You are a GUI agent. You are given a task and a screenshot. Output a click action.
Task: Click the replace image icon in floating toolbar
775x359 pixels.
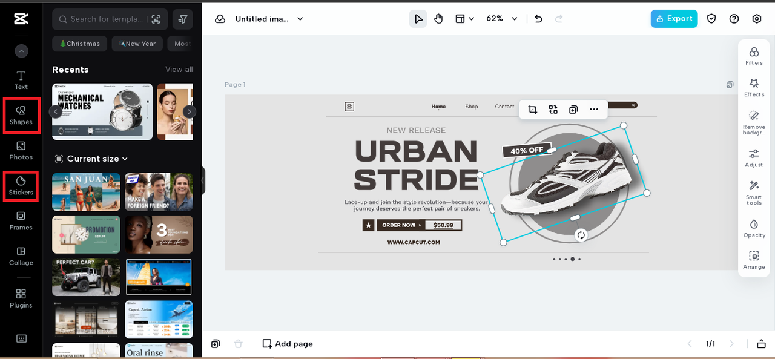click(553, 110)
